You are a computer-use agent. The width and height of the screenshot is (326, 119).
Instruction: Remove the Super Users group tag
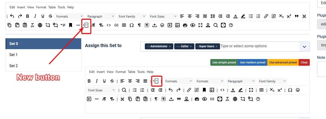point(217,46)
